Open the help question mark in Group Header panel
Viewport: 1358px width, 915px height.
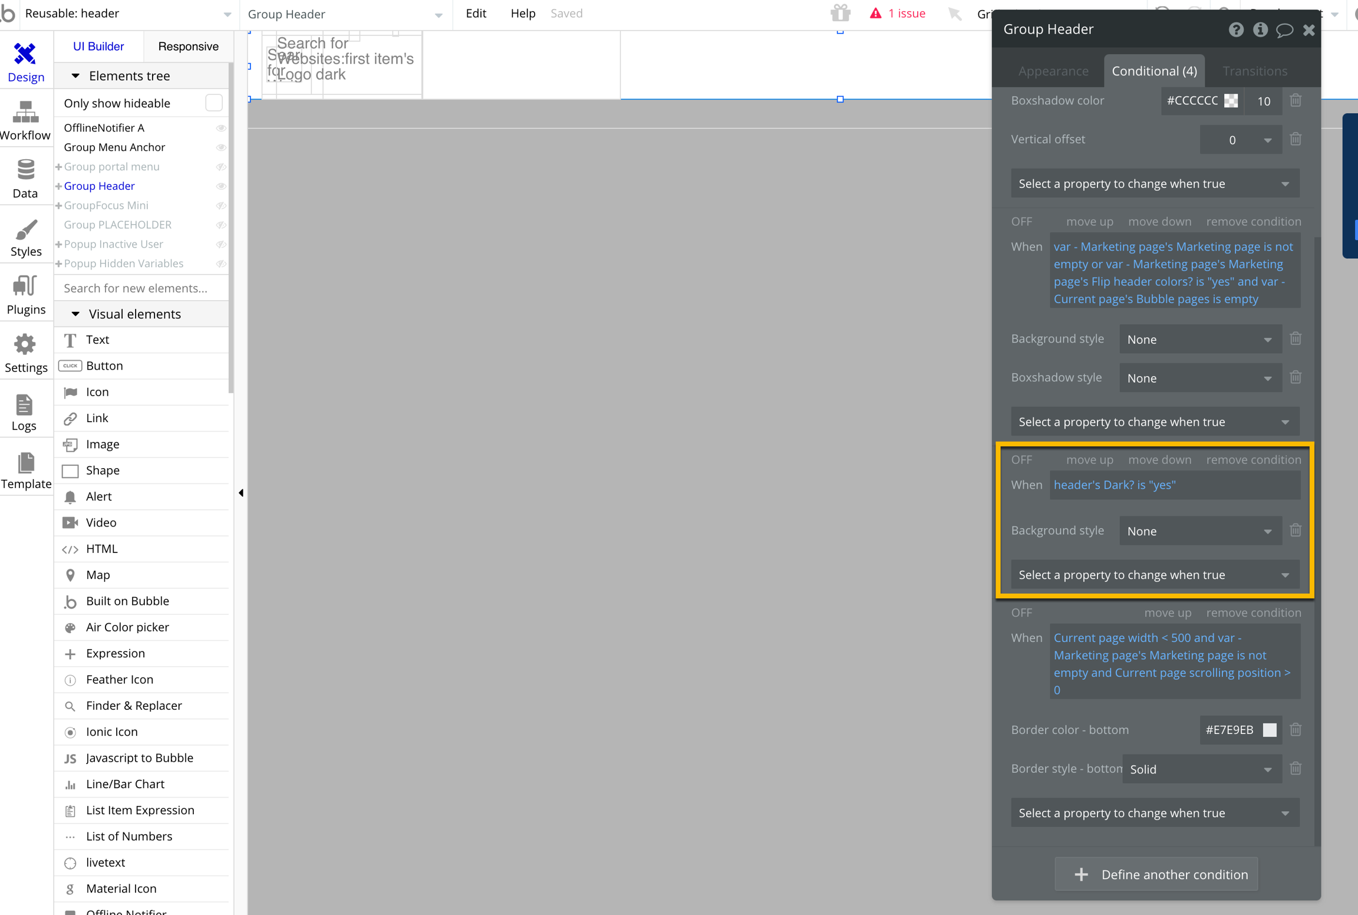click(x=1236, y=29)
